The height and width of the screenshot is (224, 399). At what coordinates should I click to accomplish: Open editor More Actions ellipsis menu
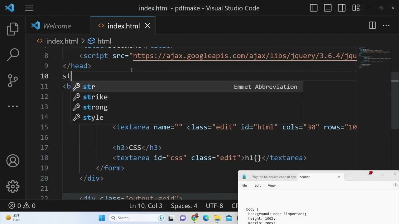click(386, 26)
